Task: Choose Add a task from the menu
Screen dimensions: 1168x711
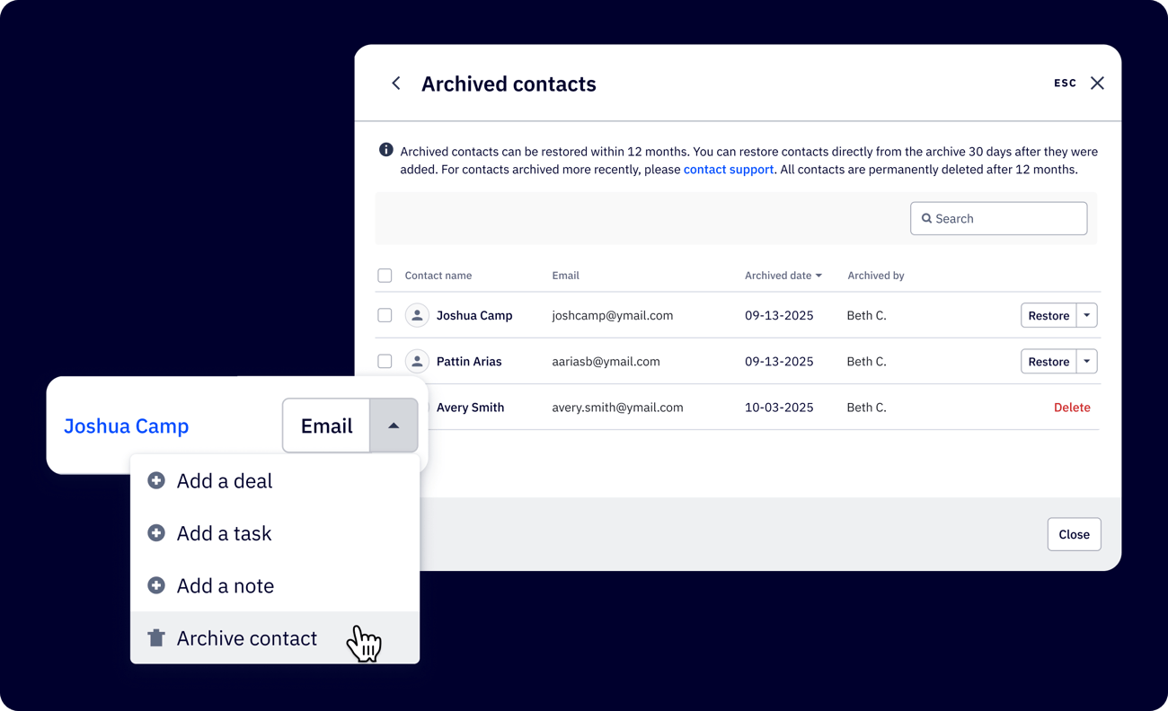Action: coord(225,533)
